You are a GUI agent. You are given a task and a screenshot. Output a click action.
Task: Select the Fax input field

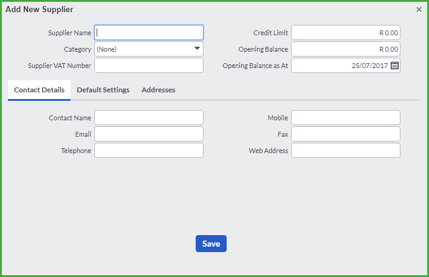pos(346,134)
